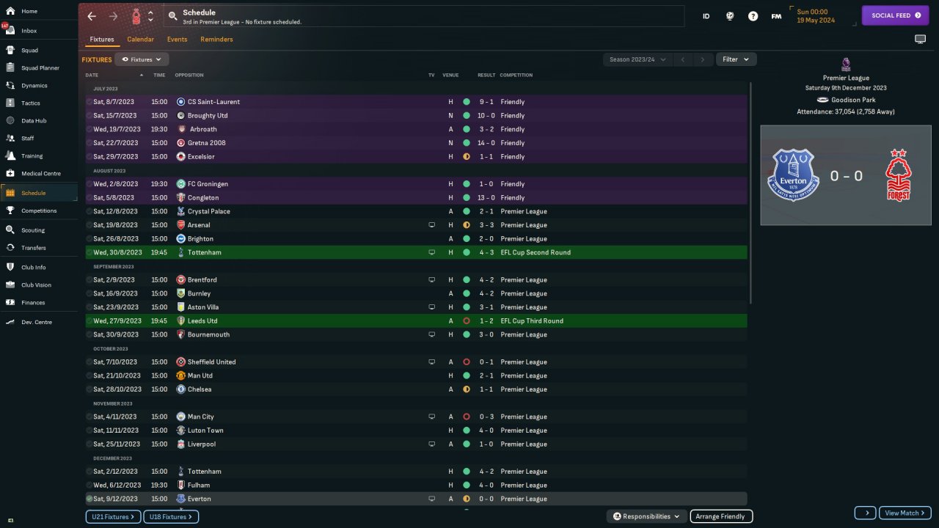Toggle the checkmark on the Everton 9/12/2023 fixture
Viewport: 939px width, 528px height.
[89, 499]
